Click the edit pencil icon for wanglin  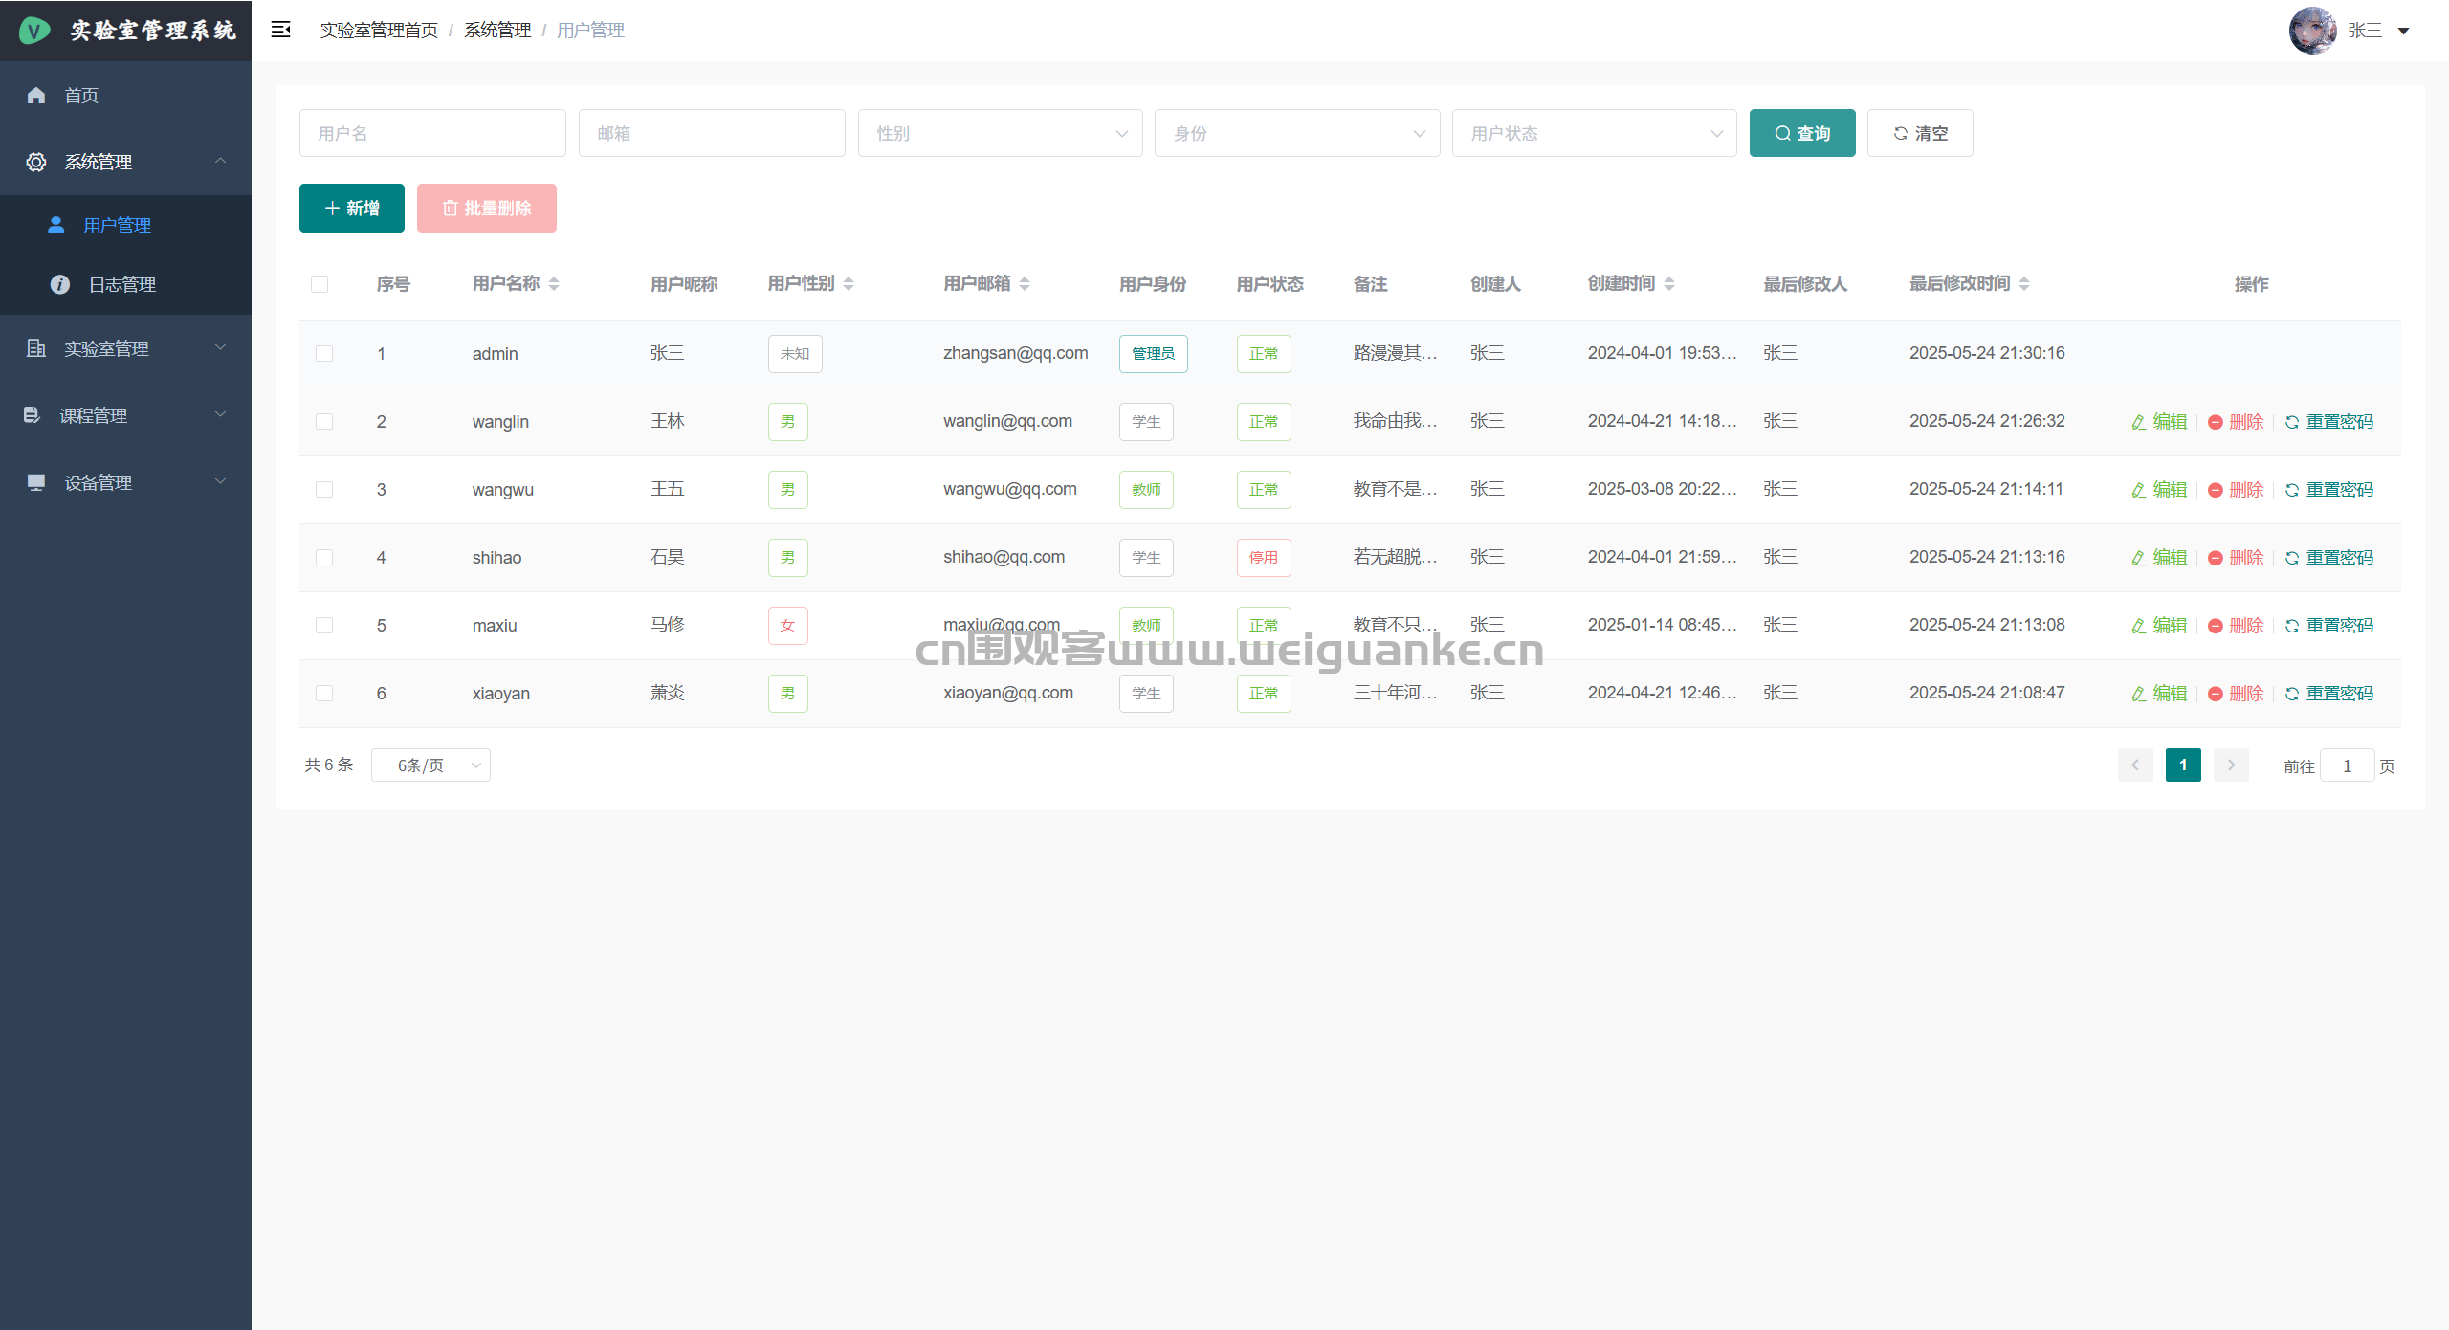tap(2138, 422)
